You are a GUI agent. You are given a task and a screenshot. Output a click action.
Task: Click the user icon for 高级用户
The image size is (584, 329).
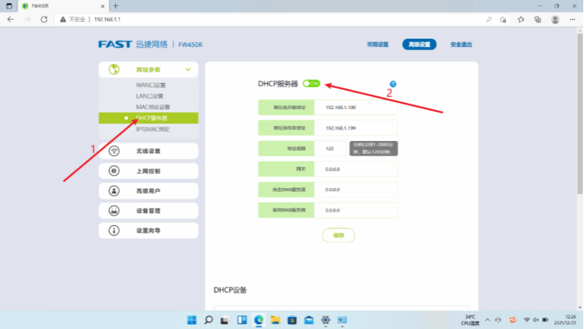[x=115, y=191]
